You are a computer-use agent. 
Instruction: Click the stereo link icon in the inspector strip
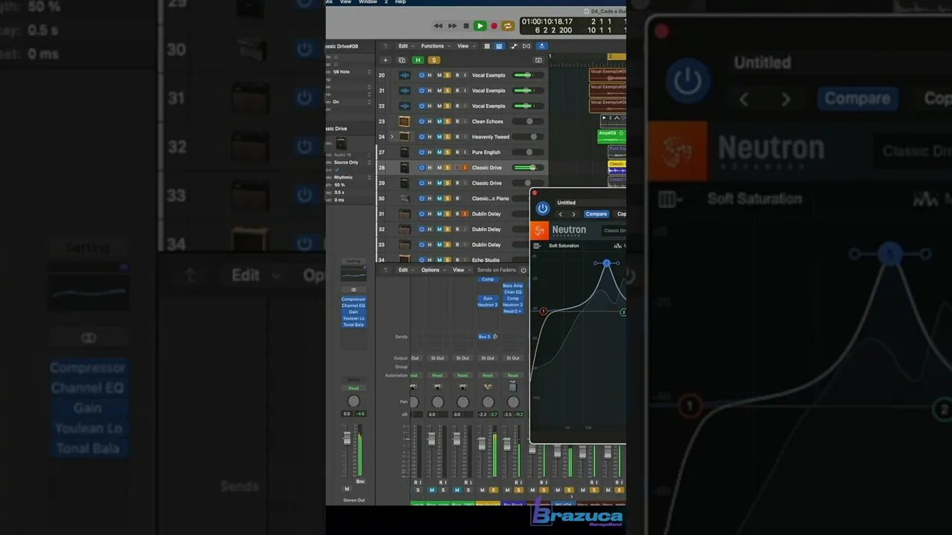pyautogui.click(x=353, y=290)
